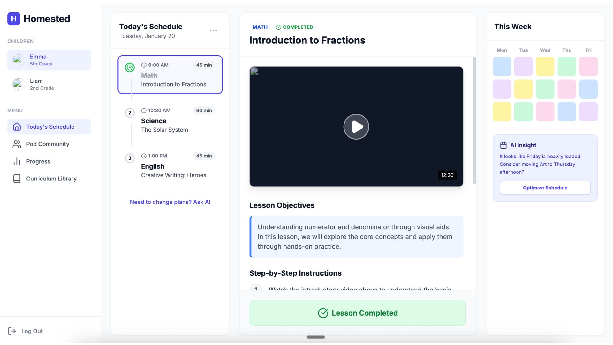Open the Today's Schedule three-dot menu

(x=213, y=31)
